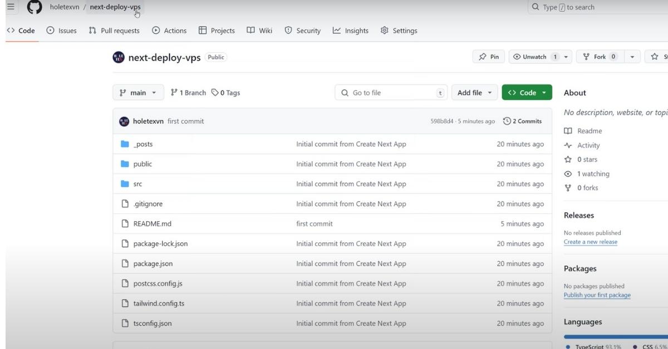Open the 2 Commits history link
The height and width of the screenshot is (349, 668).
(522, 121)
